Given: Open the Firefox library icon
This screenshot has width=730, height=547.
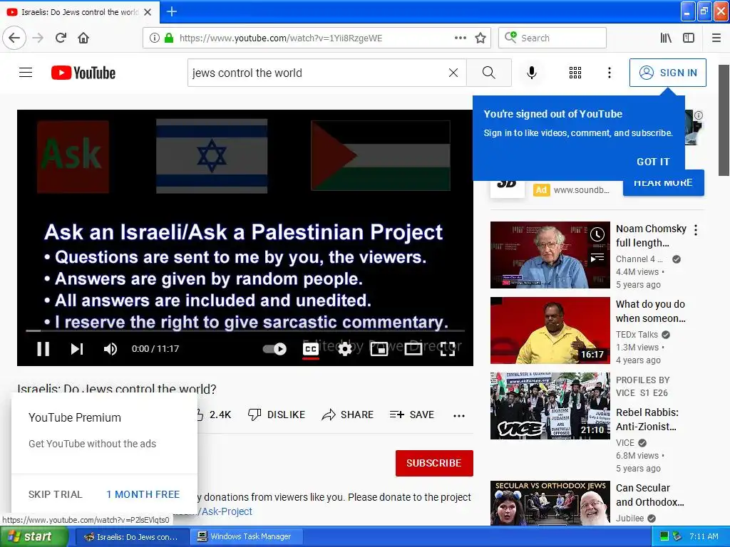Looking at the screenshot, I should click(x=666, y=38).
